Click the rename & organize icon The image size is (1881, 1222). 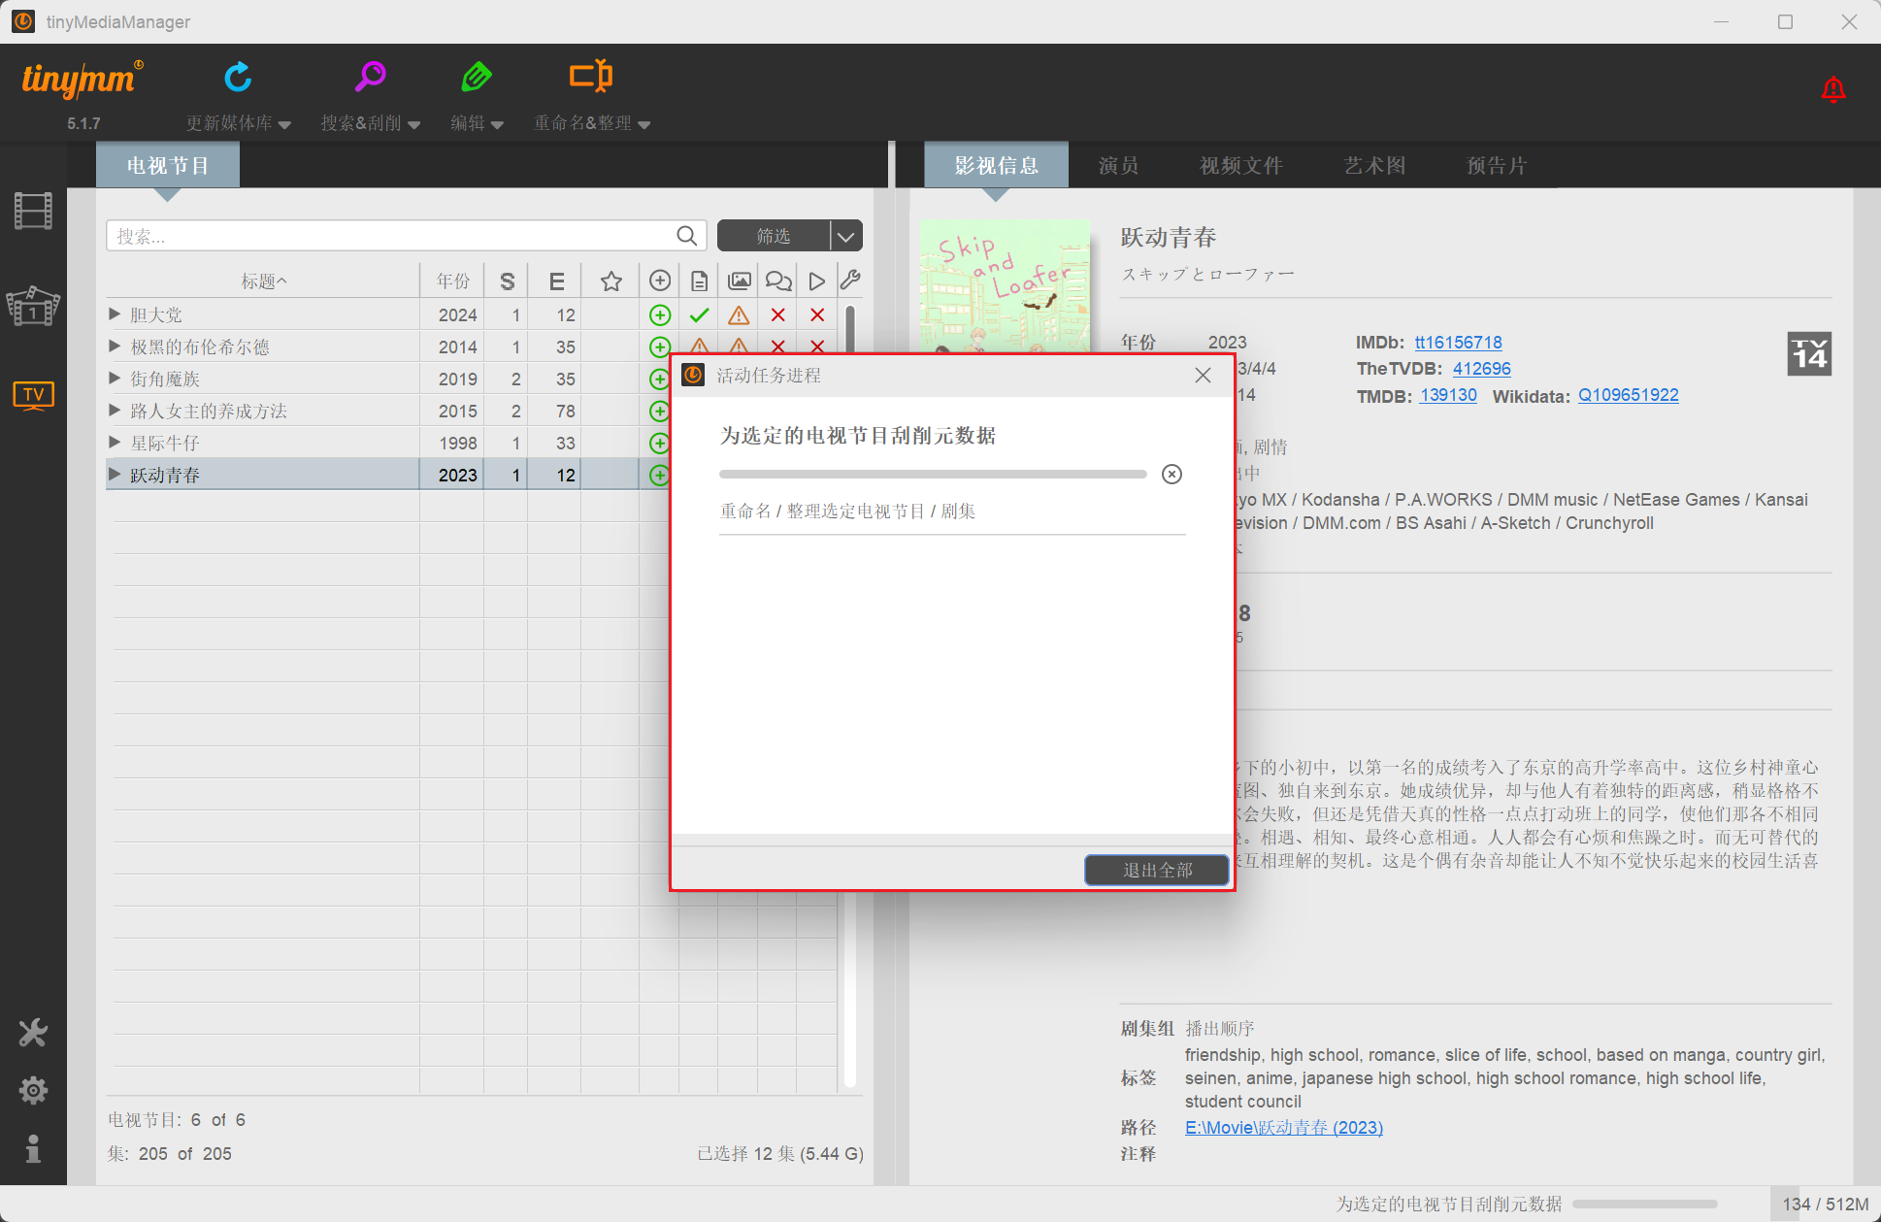(591, 76)
